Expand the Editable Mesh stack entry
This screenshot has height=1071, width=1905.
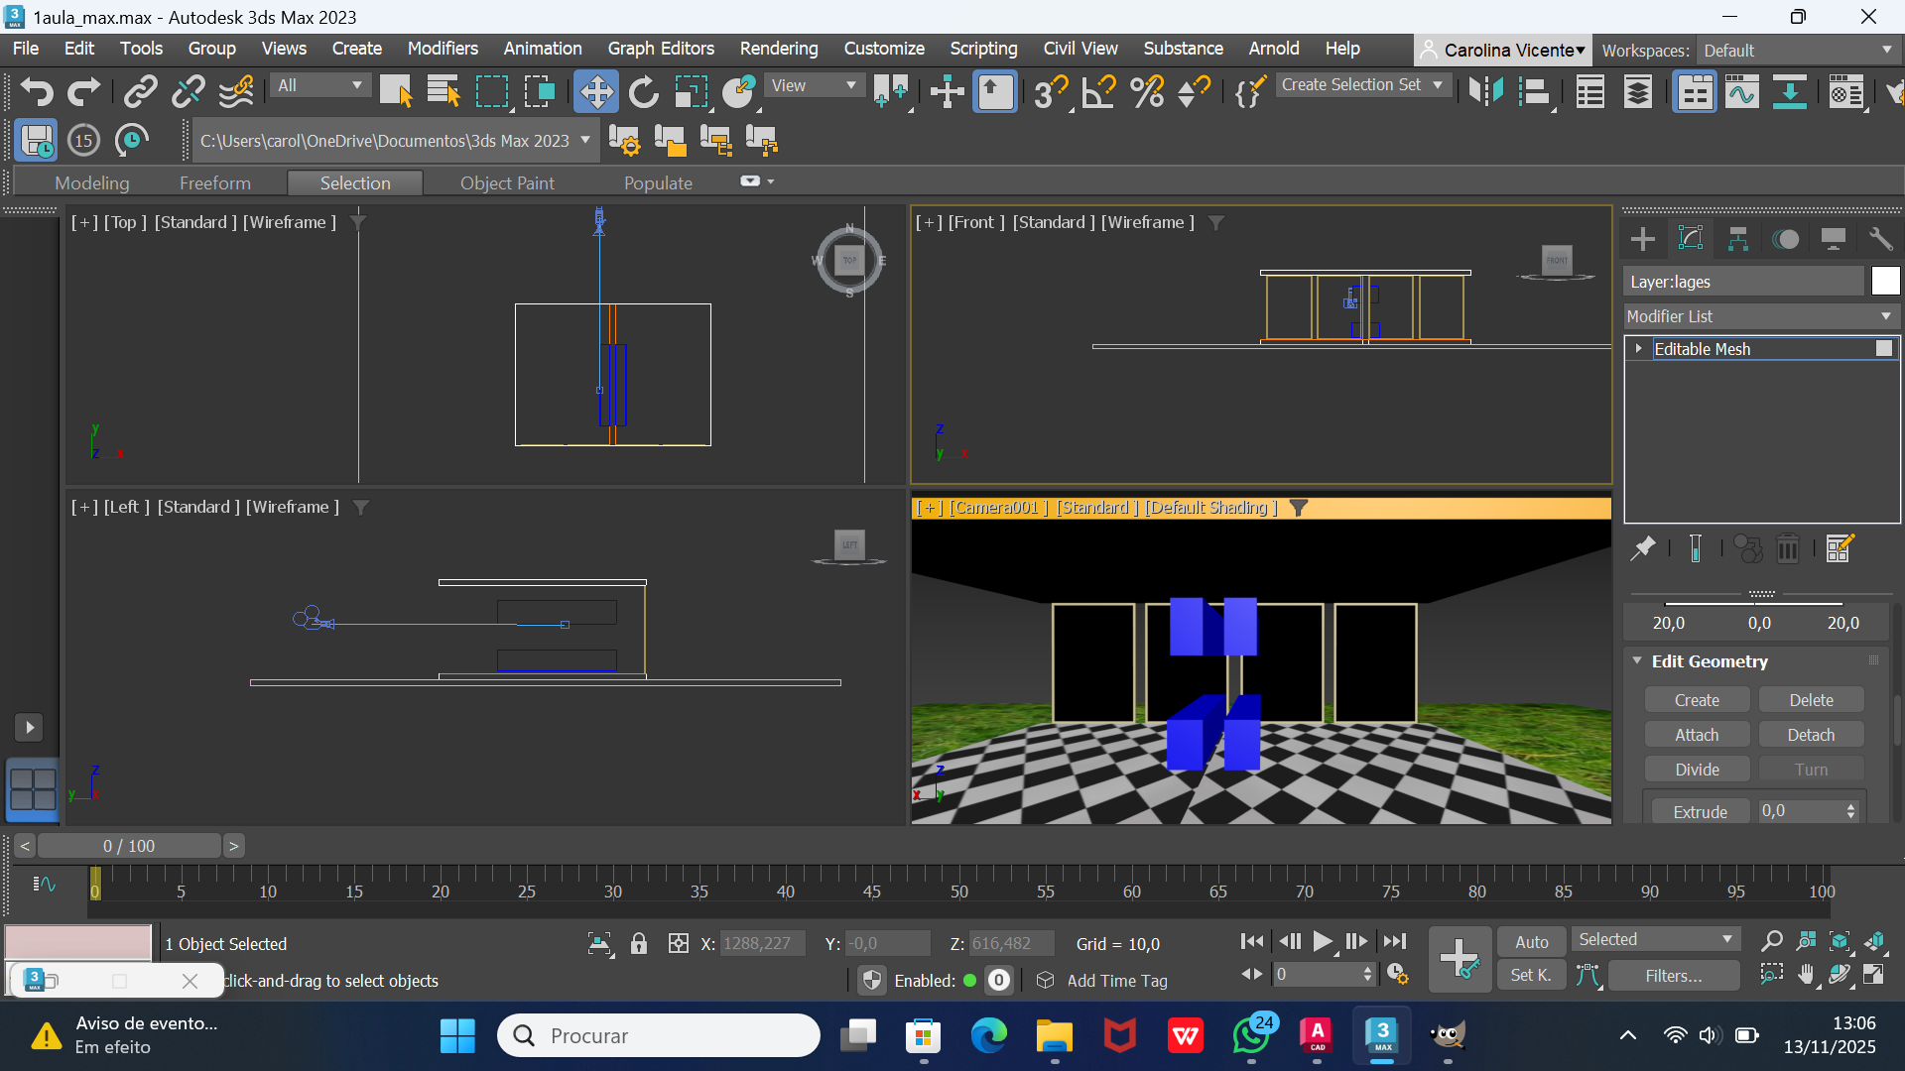pyautogui.click(x=1639, y=348)
